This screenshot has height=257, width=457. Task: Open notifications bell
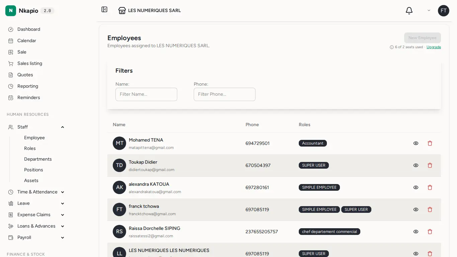click(409, 11)
